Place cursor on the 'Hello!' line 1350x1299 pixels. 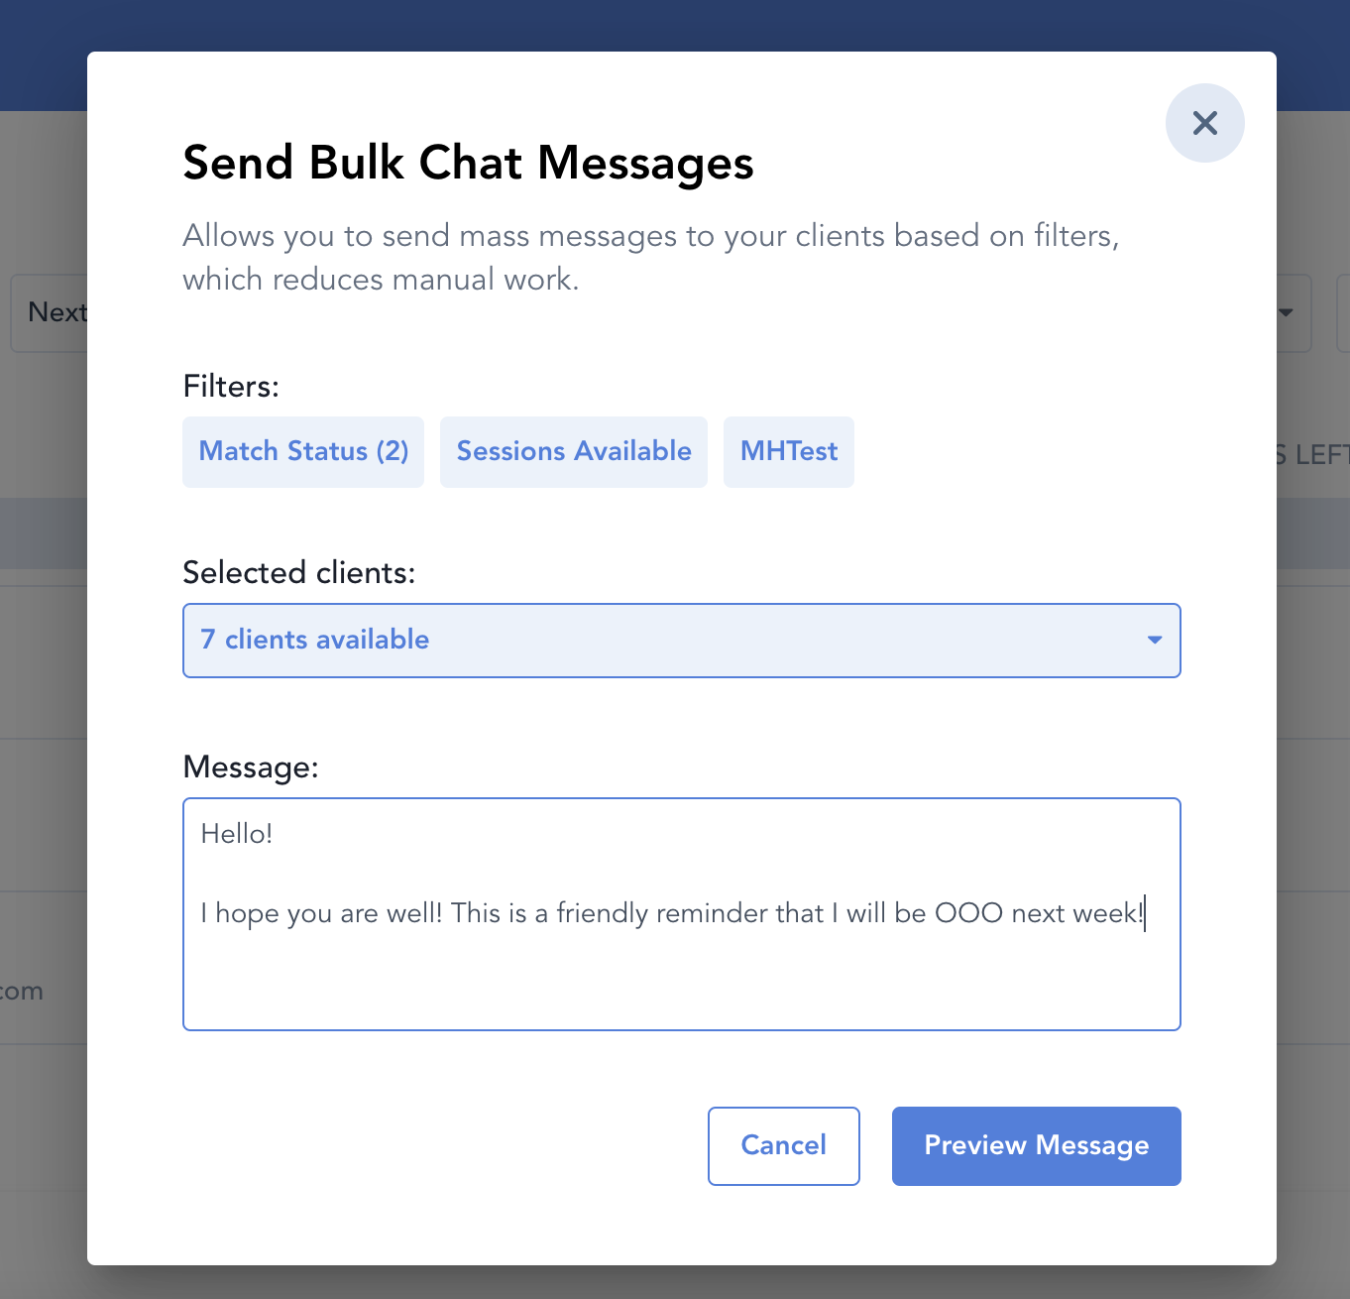coord(237,834)
